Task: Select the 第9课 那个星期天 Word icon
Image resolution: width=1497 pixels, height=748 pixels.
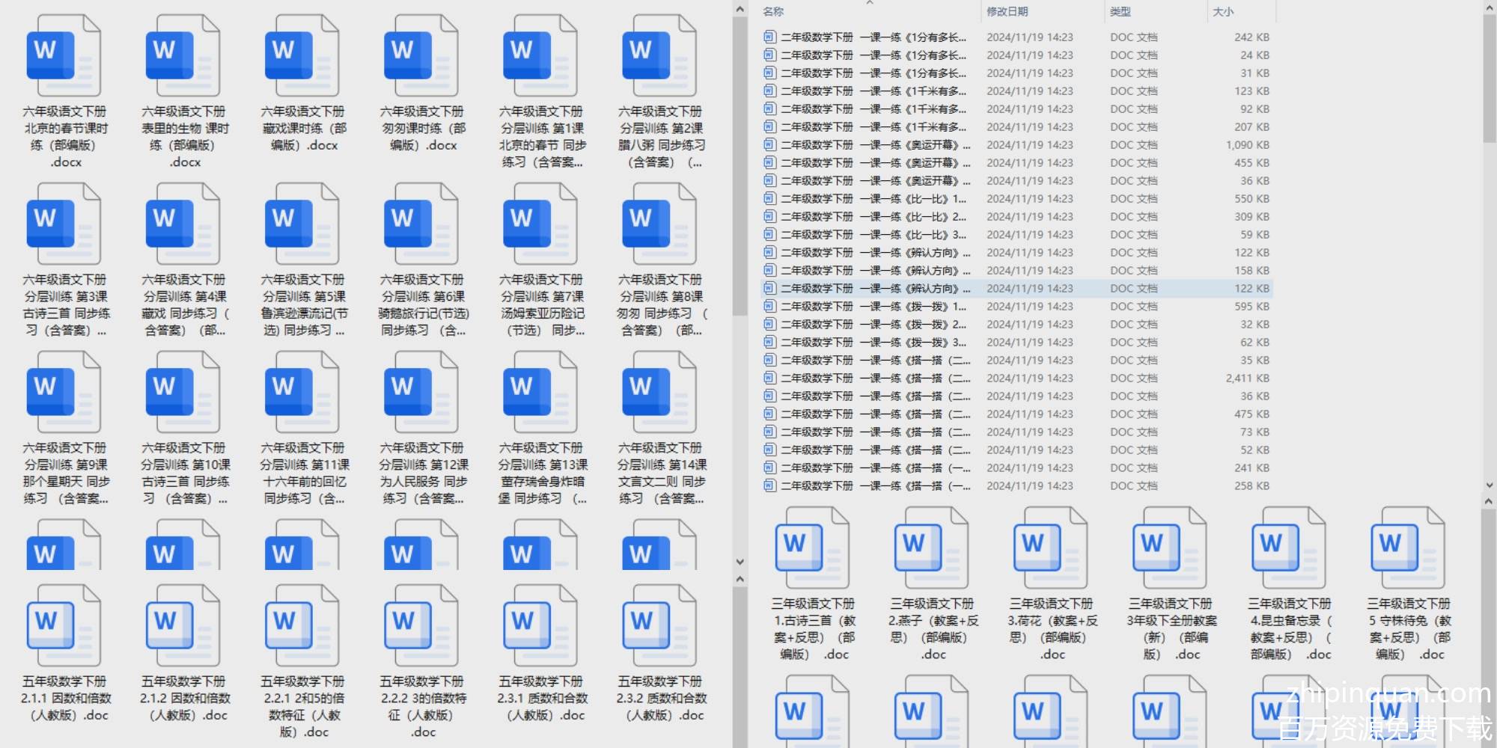Action: point(64,393)
